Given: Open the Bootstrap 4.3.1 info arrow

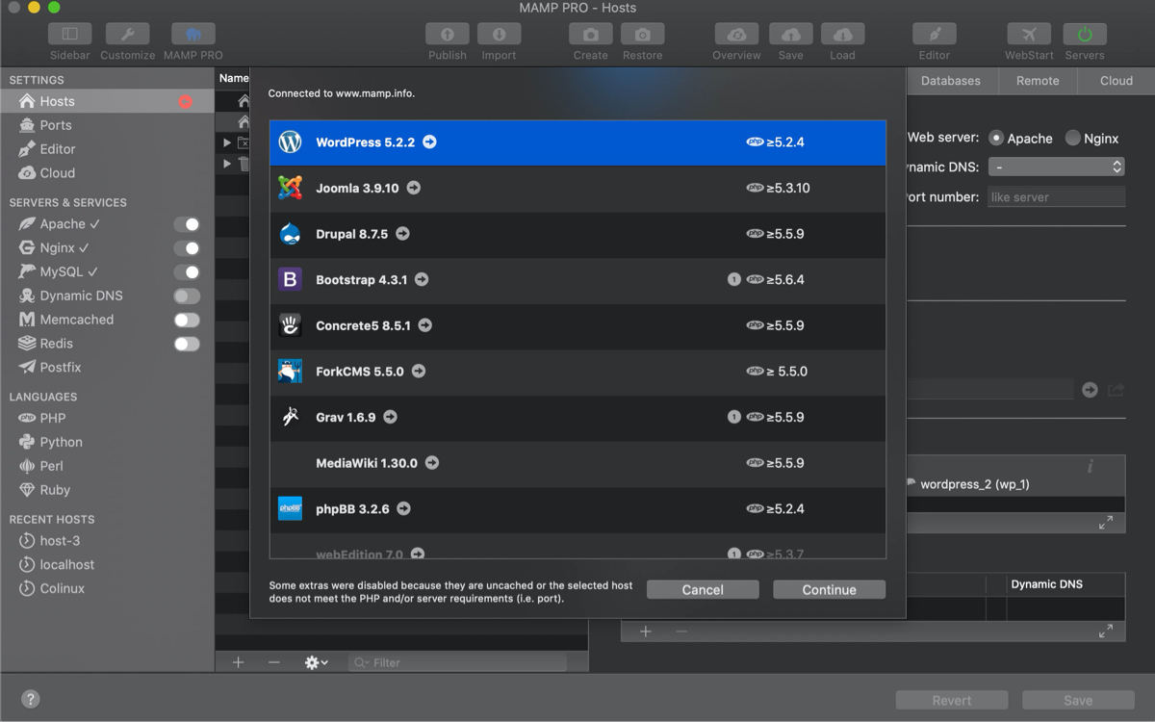Looking at the screenshot, I should 422,280.
